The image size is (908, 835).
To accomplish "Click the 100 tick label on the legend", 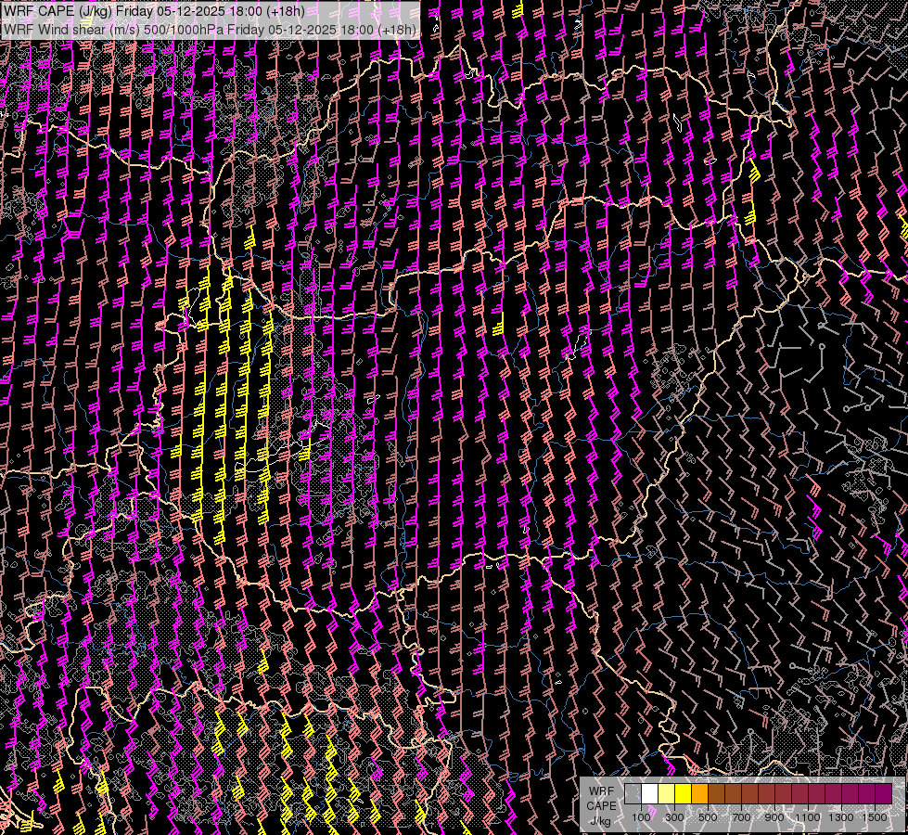I will pyautogui.click(x=641, y=817).
